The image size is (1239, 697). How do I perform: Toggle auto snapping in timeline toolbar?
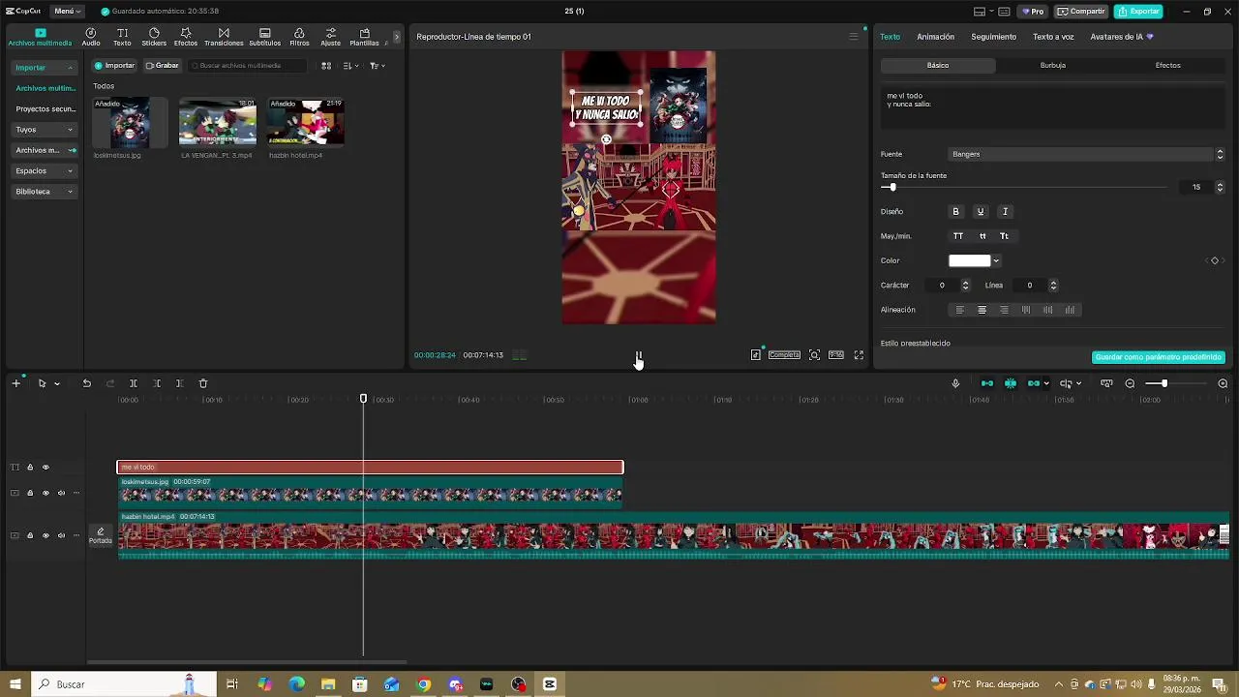click(x=1011, y=383)
